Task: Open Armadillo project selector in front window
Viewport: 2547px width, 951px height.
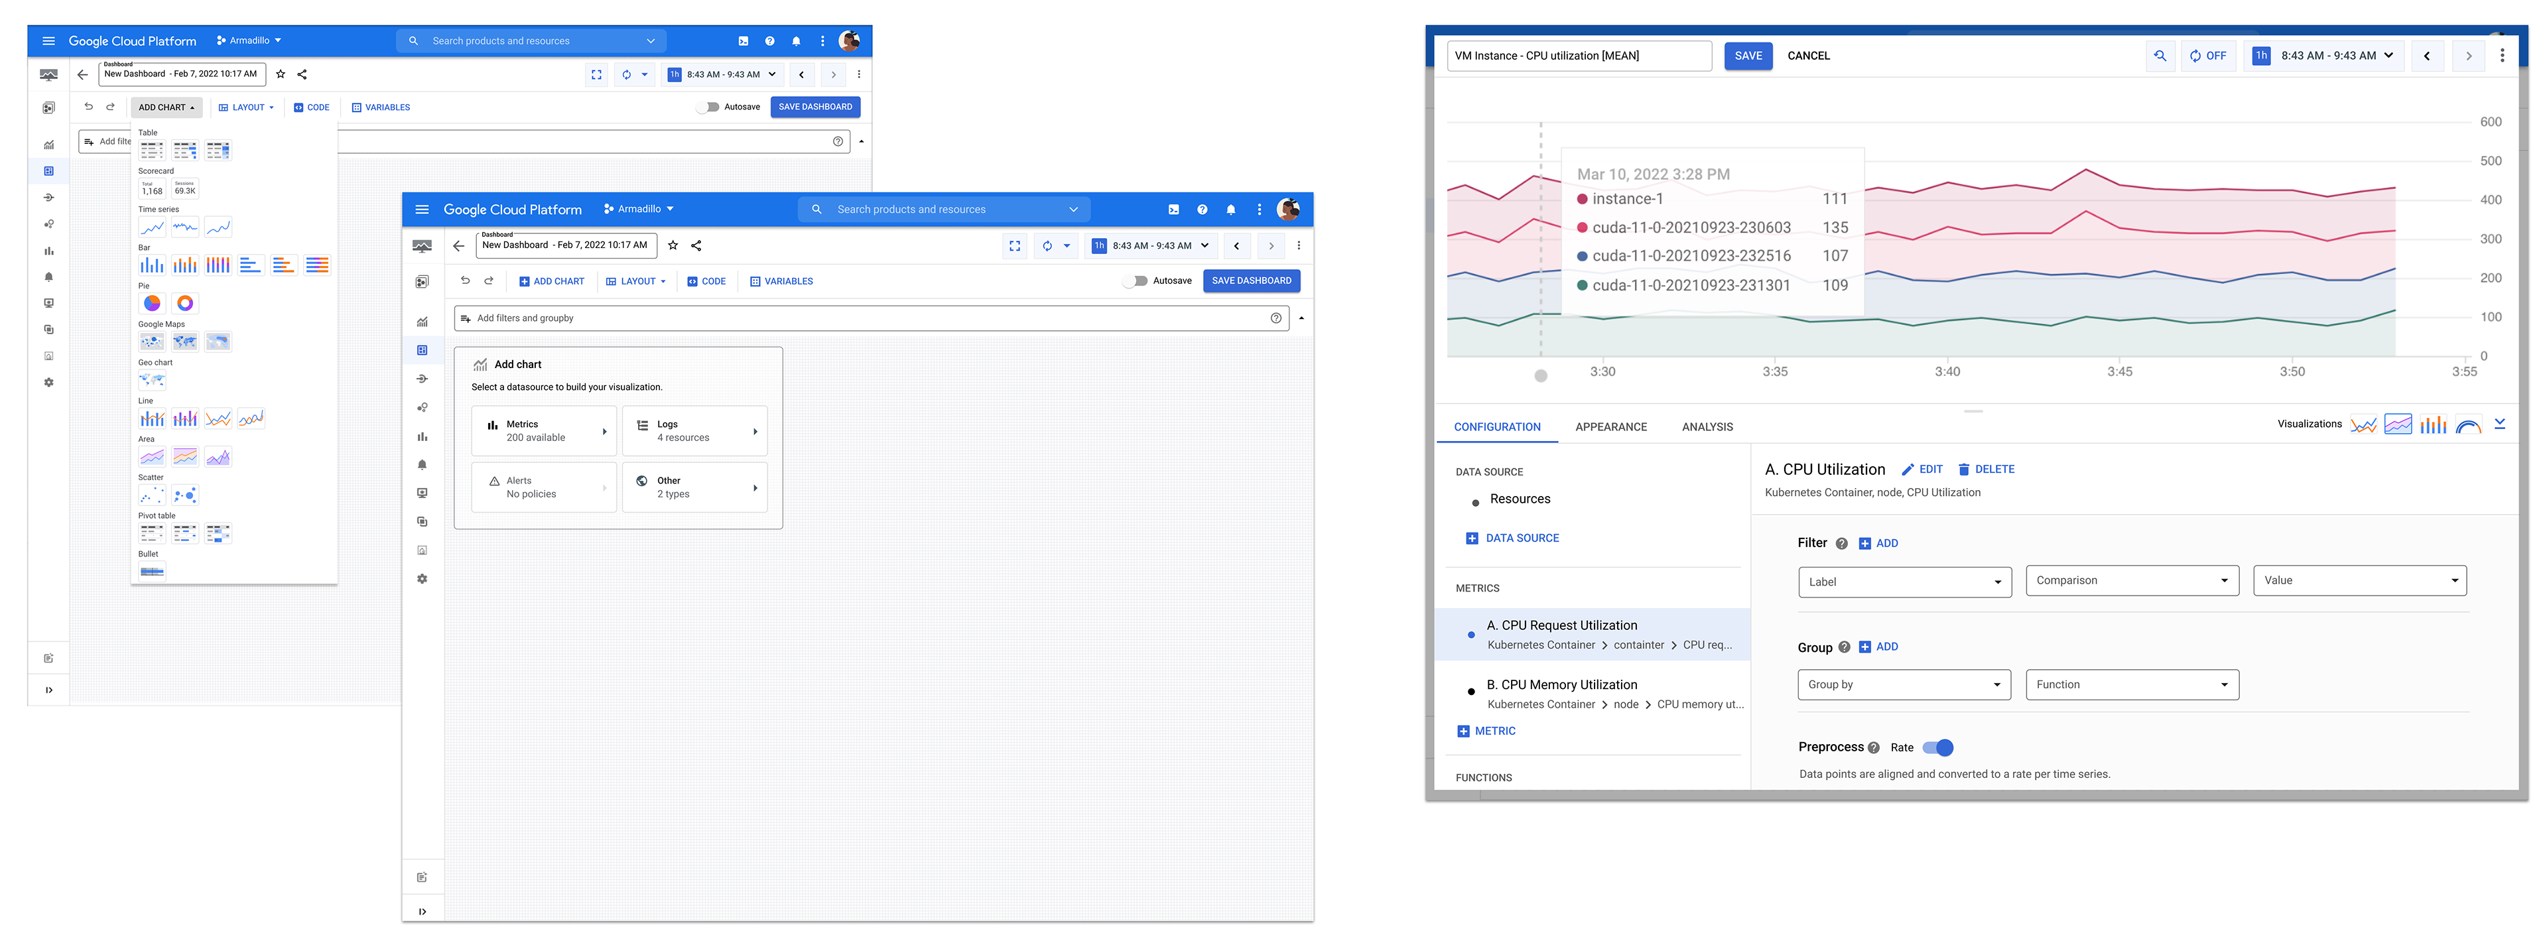Action: 639,209
